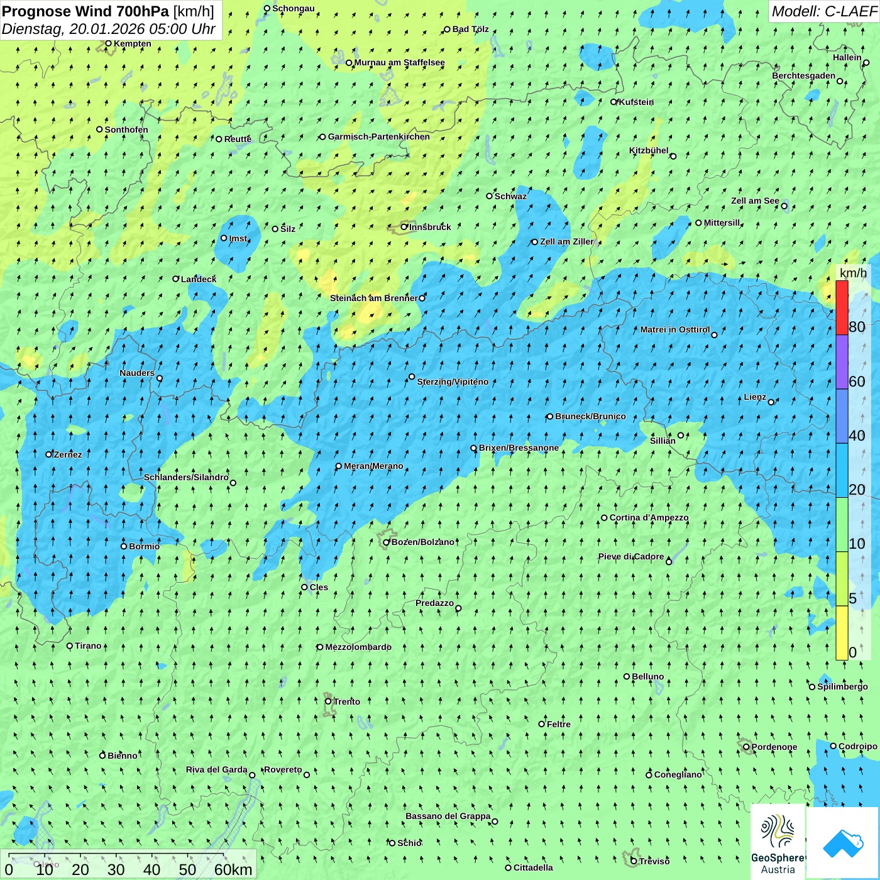The width and height of the screenshot is (880, 880).
Task: Click the Murnau am Staffelsee label
Action: point(399,62)
